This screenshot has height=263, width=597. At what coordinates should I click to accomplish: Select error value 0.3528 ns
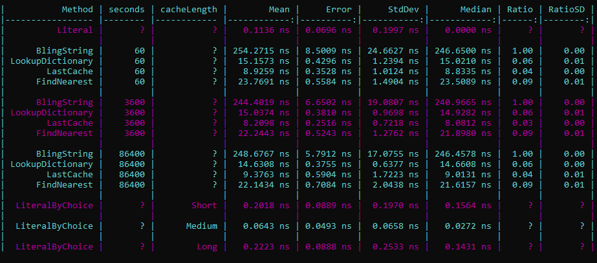(x=328, y=71)
